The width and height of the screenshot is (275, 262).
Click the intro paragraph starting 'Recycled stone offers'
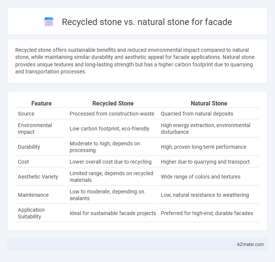pyautogui.click(x=135, y=61)
